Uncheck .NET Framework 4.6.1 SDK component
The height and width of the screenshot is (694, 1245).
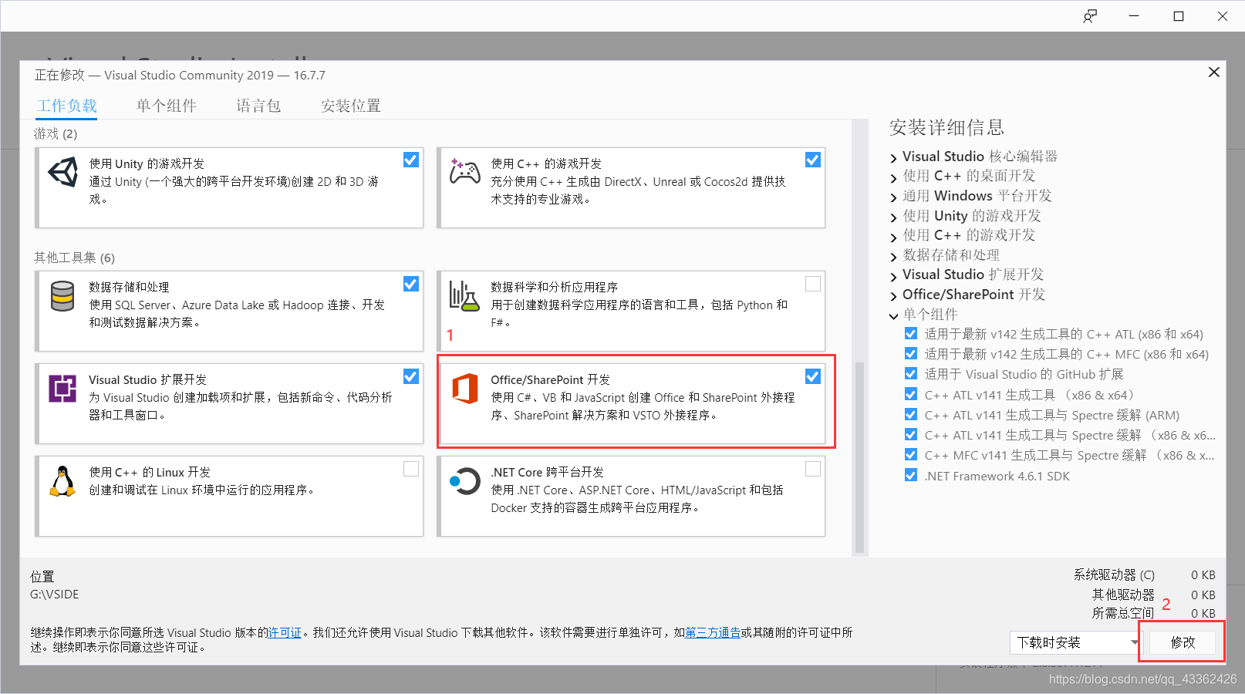(x=911, y=476)
